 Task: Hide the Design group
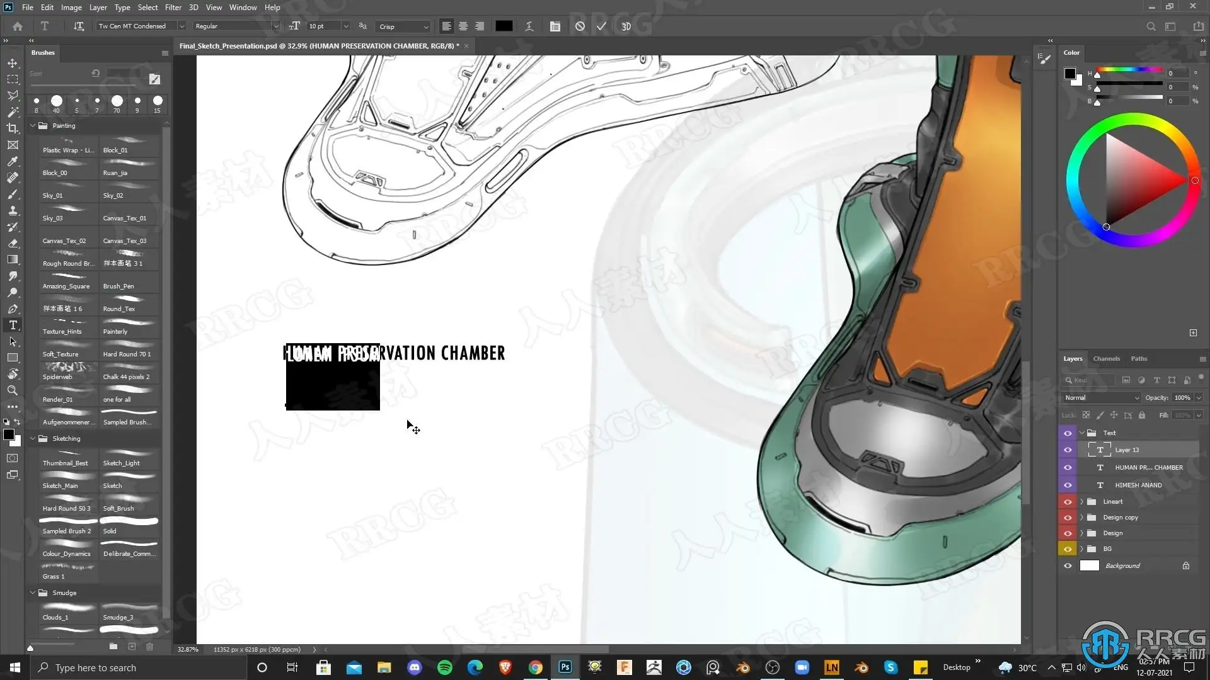coord(1068,533)
